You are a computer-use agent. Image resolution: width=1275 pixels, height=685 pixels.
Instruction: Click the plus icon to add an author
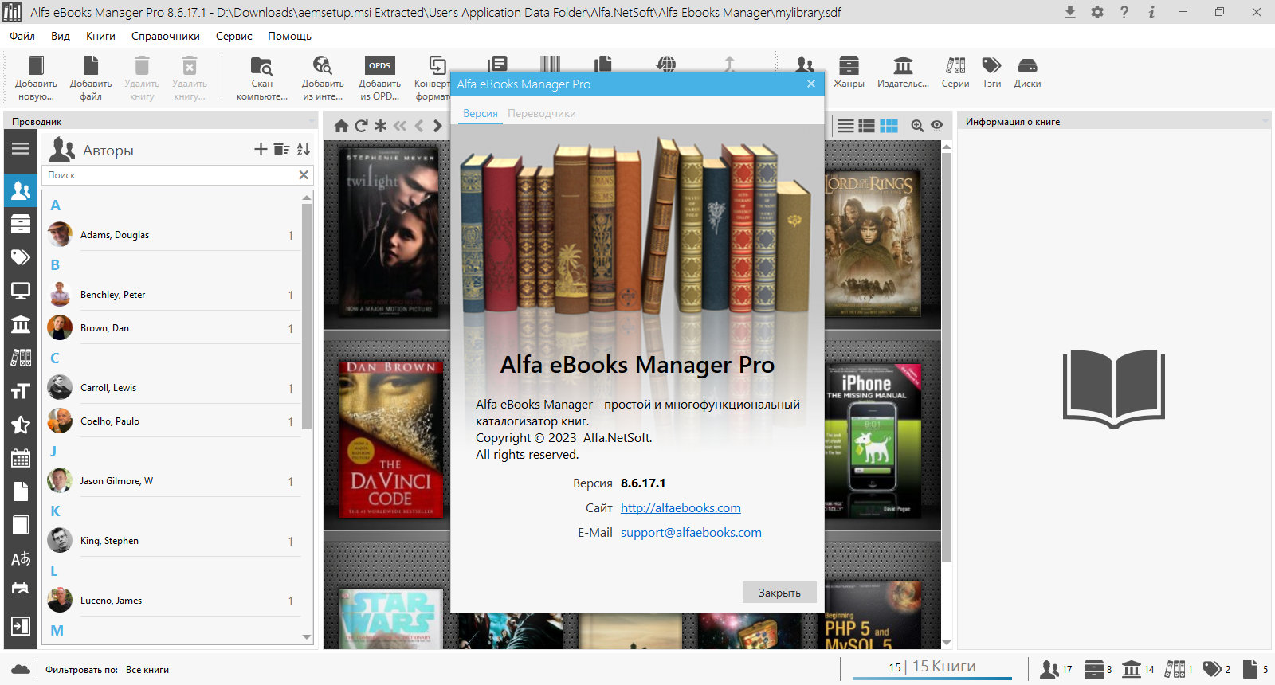click(x=261, y=149)
